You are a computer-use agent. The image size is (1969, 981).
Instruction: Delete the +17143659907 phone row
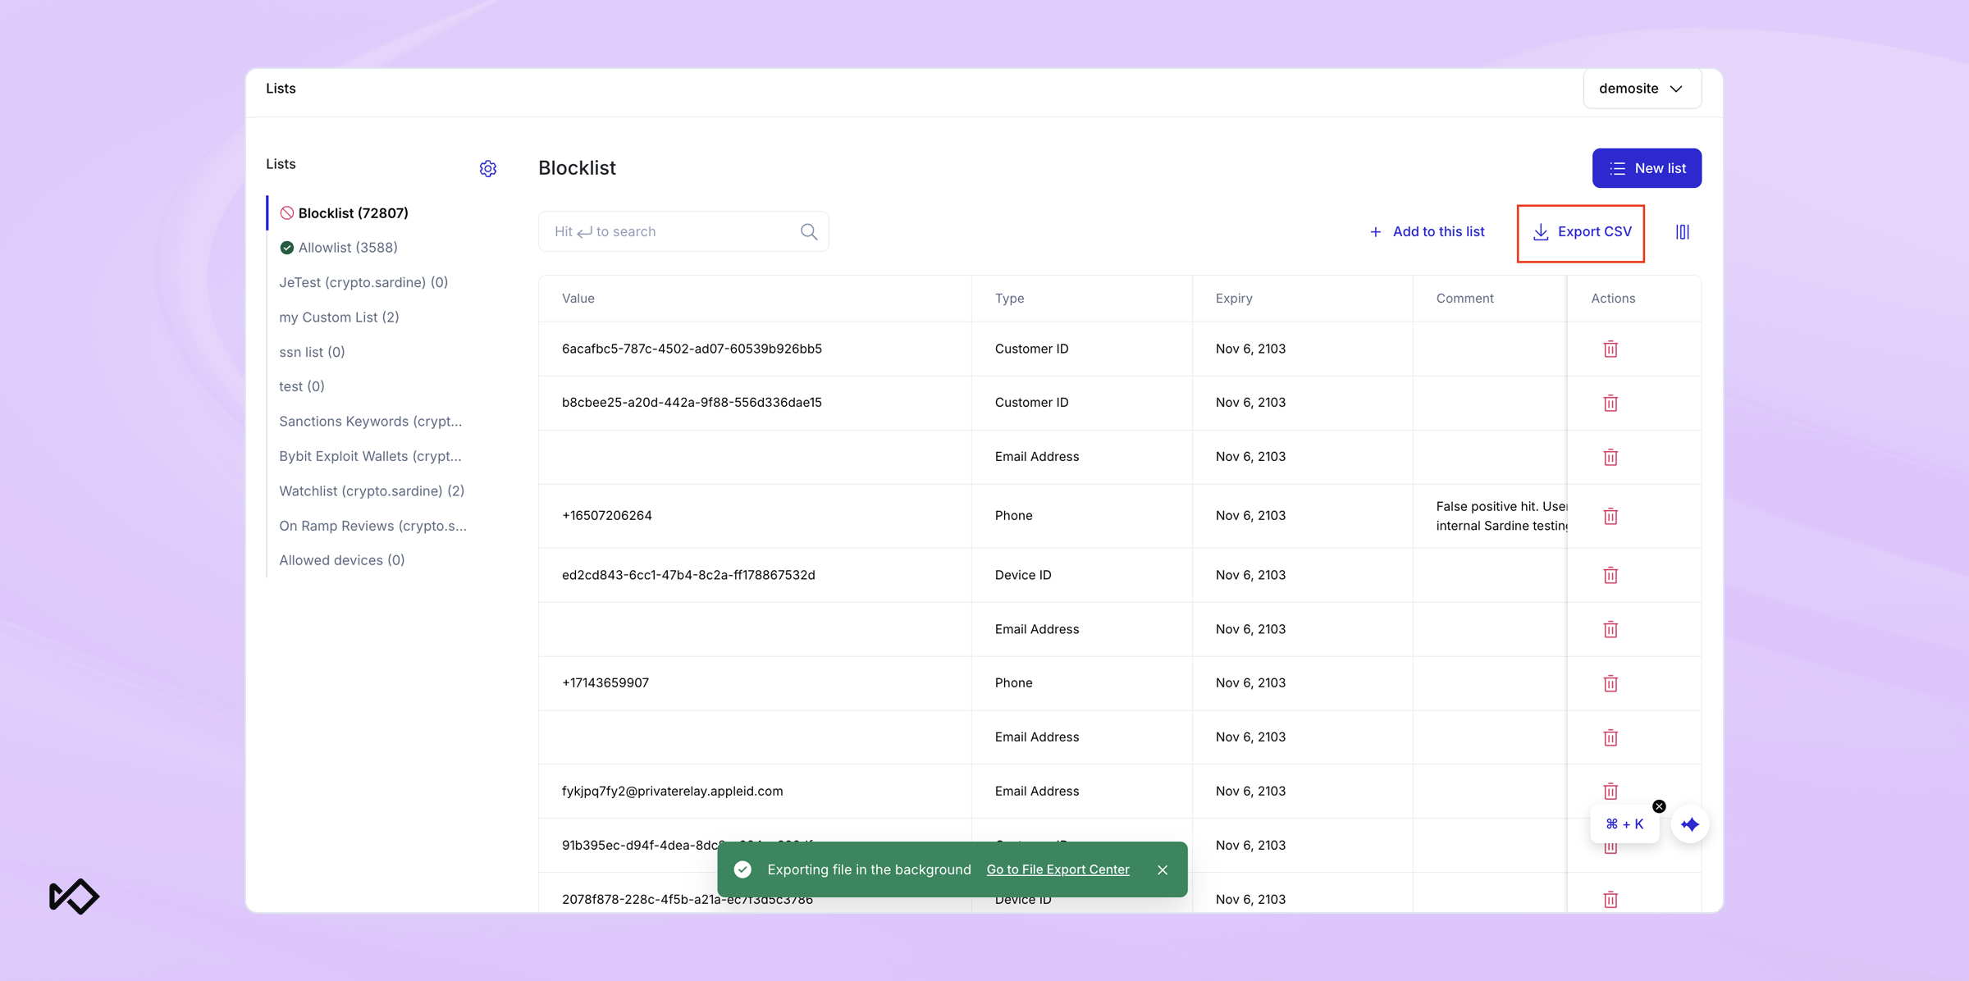click(1610, 683)
